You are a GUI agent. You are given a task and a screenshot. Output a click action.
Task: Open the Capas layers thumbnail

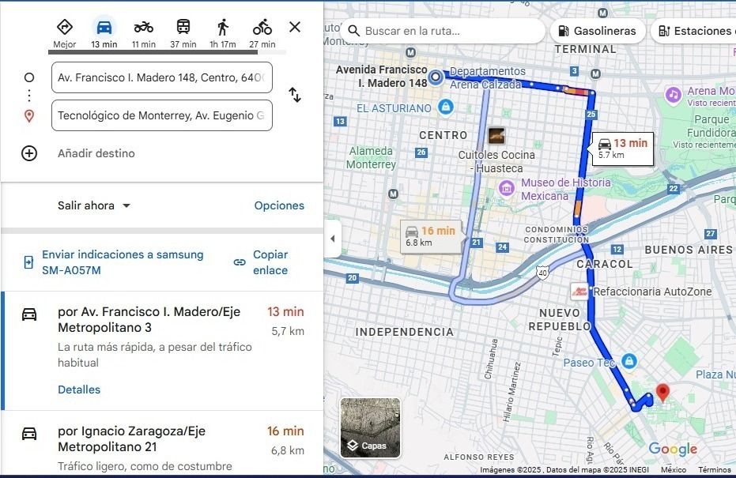tap(370, 427)
